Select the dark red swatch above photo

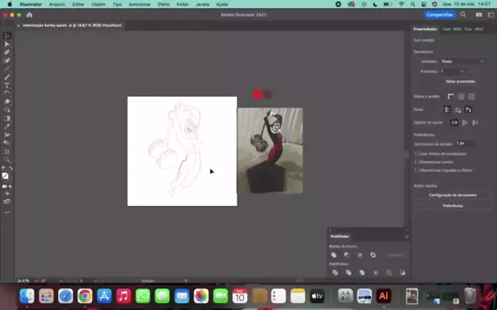[x=268, y=94]
